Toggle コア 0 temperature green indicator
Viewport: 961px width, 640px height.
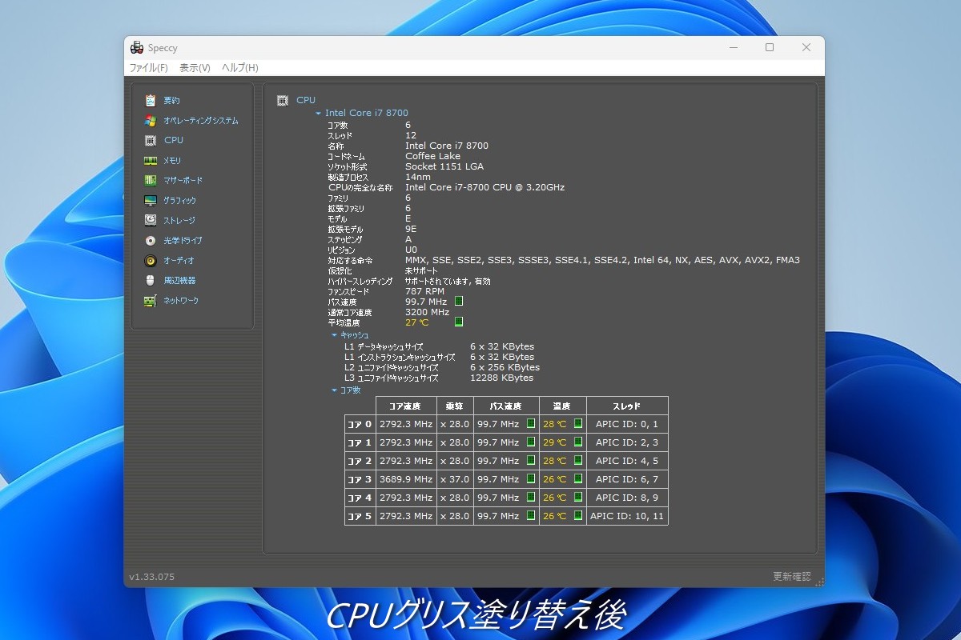pyautogui.click(x=578, y=424)
